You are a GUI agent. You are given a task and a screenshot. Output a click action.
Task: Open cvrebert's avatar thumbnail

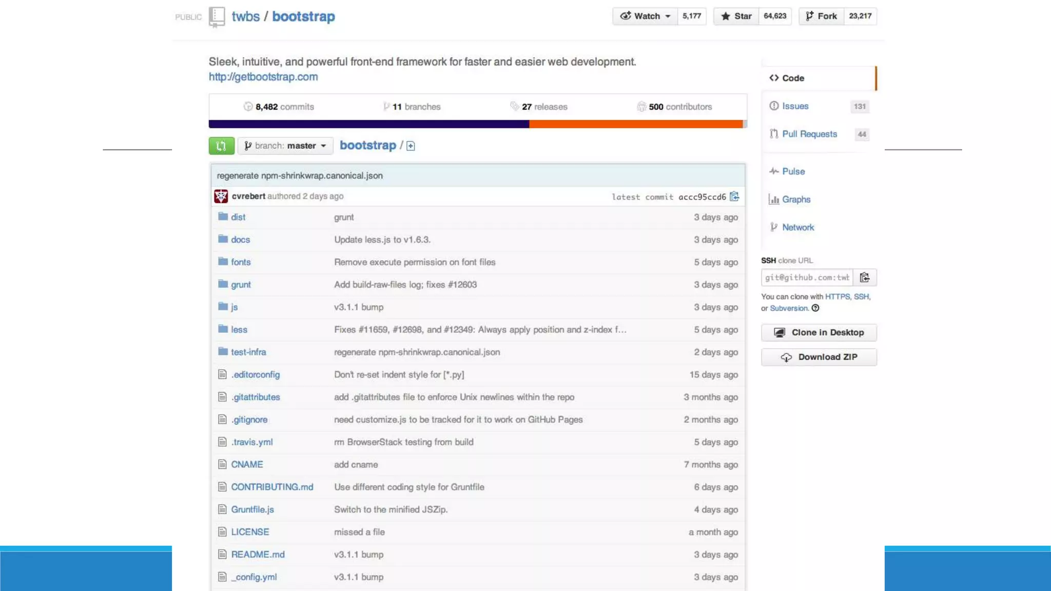221,196
